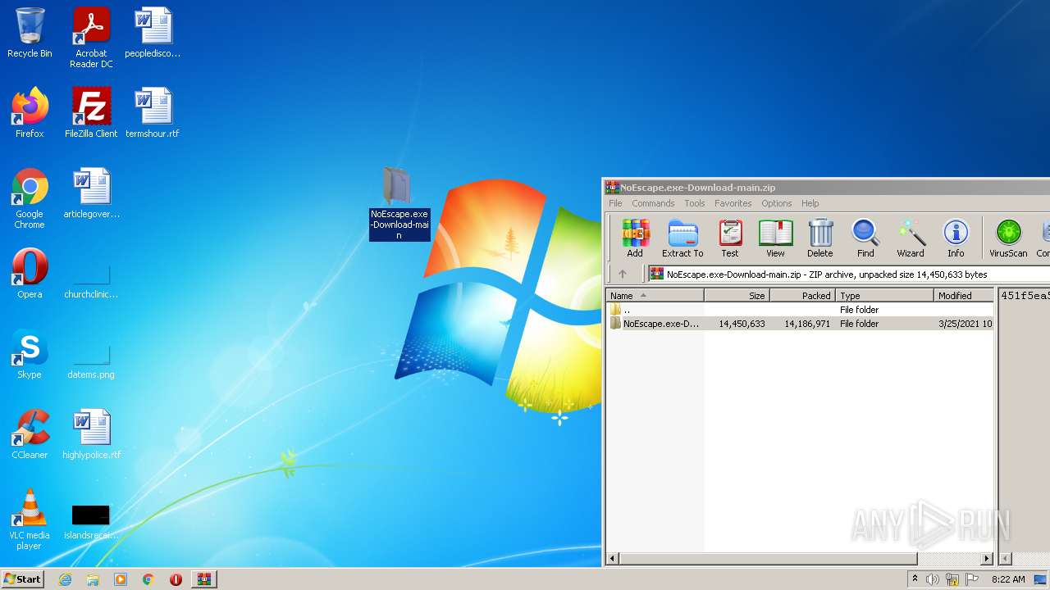The width and height of the screenshot is (1050, 590).
Task: Click the Action Center flag icon
Action: 970,579
